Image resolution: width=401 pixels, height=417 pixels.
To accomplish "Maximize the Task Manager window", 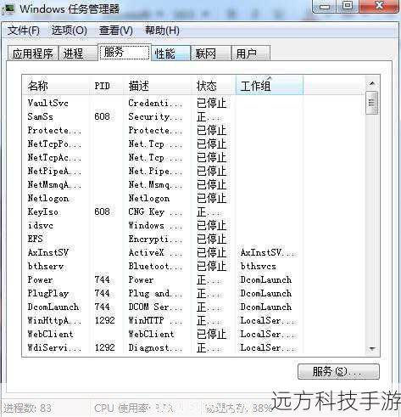I will (x=348, y=6).
